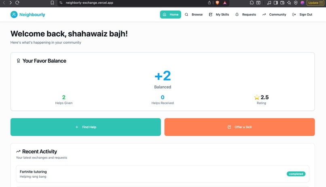This screenshot has width=326, height=187.
Task: Click the rating star icon
Action: pos(257,97)
